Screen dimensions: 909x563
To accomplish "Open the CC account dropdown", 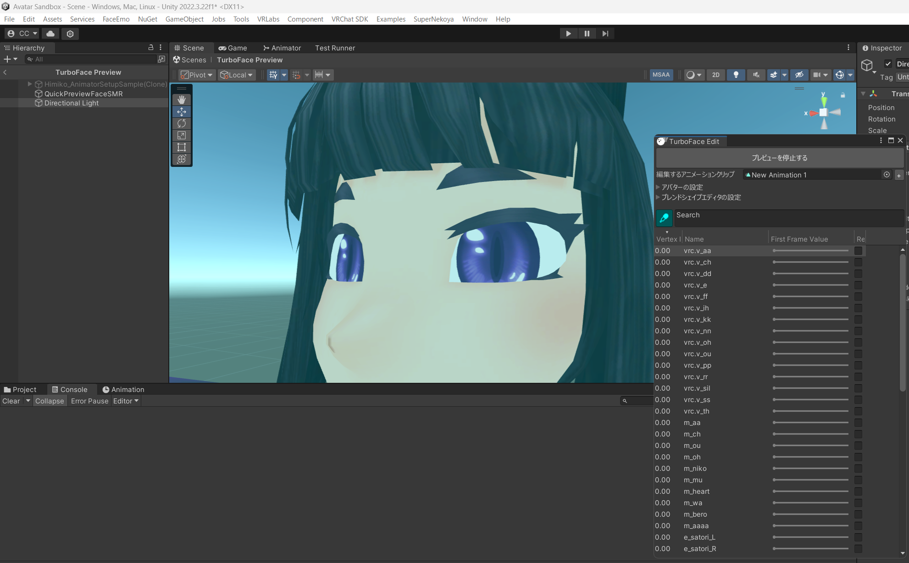I will point(22,33).
